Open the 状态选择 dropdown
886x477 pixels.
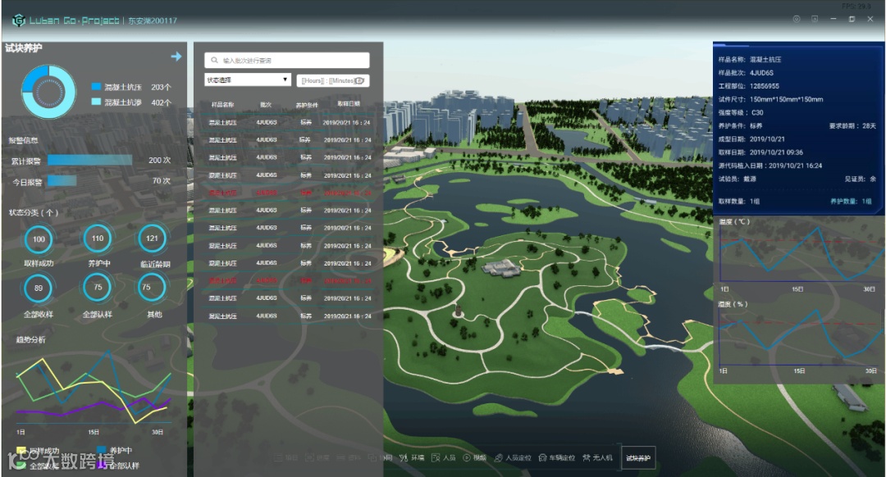[248, 79]
